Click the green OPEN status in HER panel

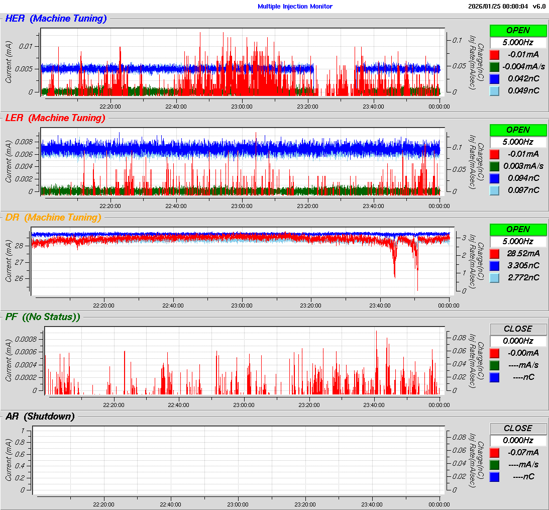pyautogui.click(x=518, y=30)
